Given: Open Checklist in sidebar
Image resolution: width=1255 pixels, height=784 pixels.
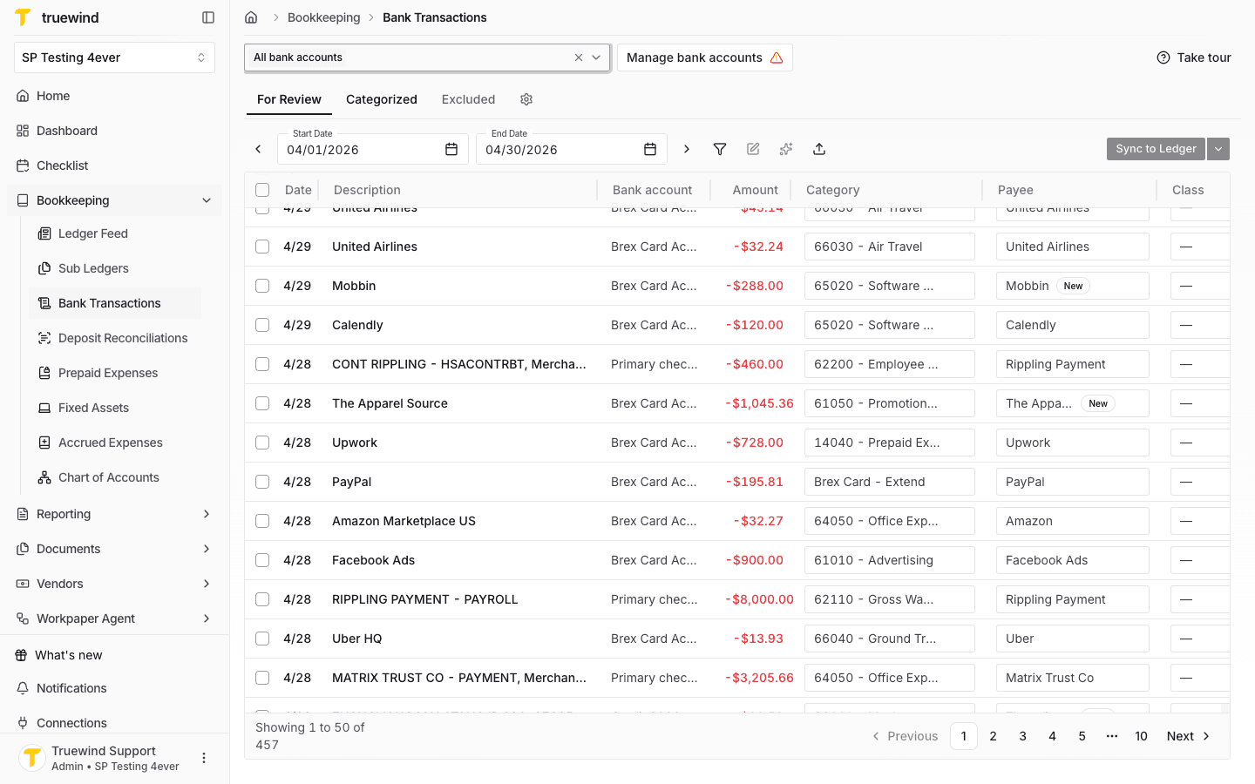Looking at the screenshot, I should (114, 166).
